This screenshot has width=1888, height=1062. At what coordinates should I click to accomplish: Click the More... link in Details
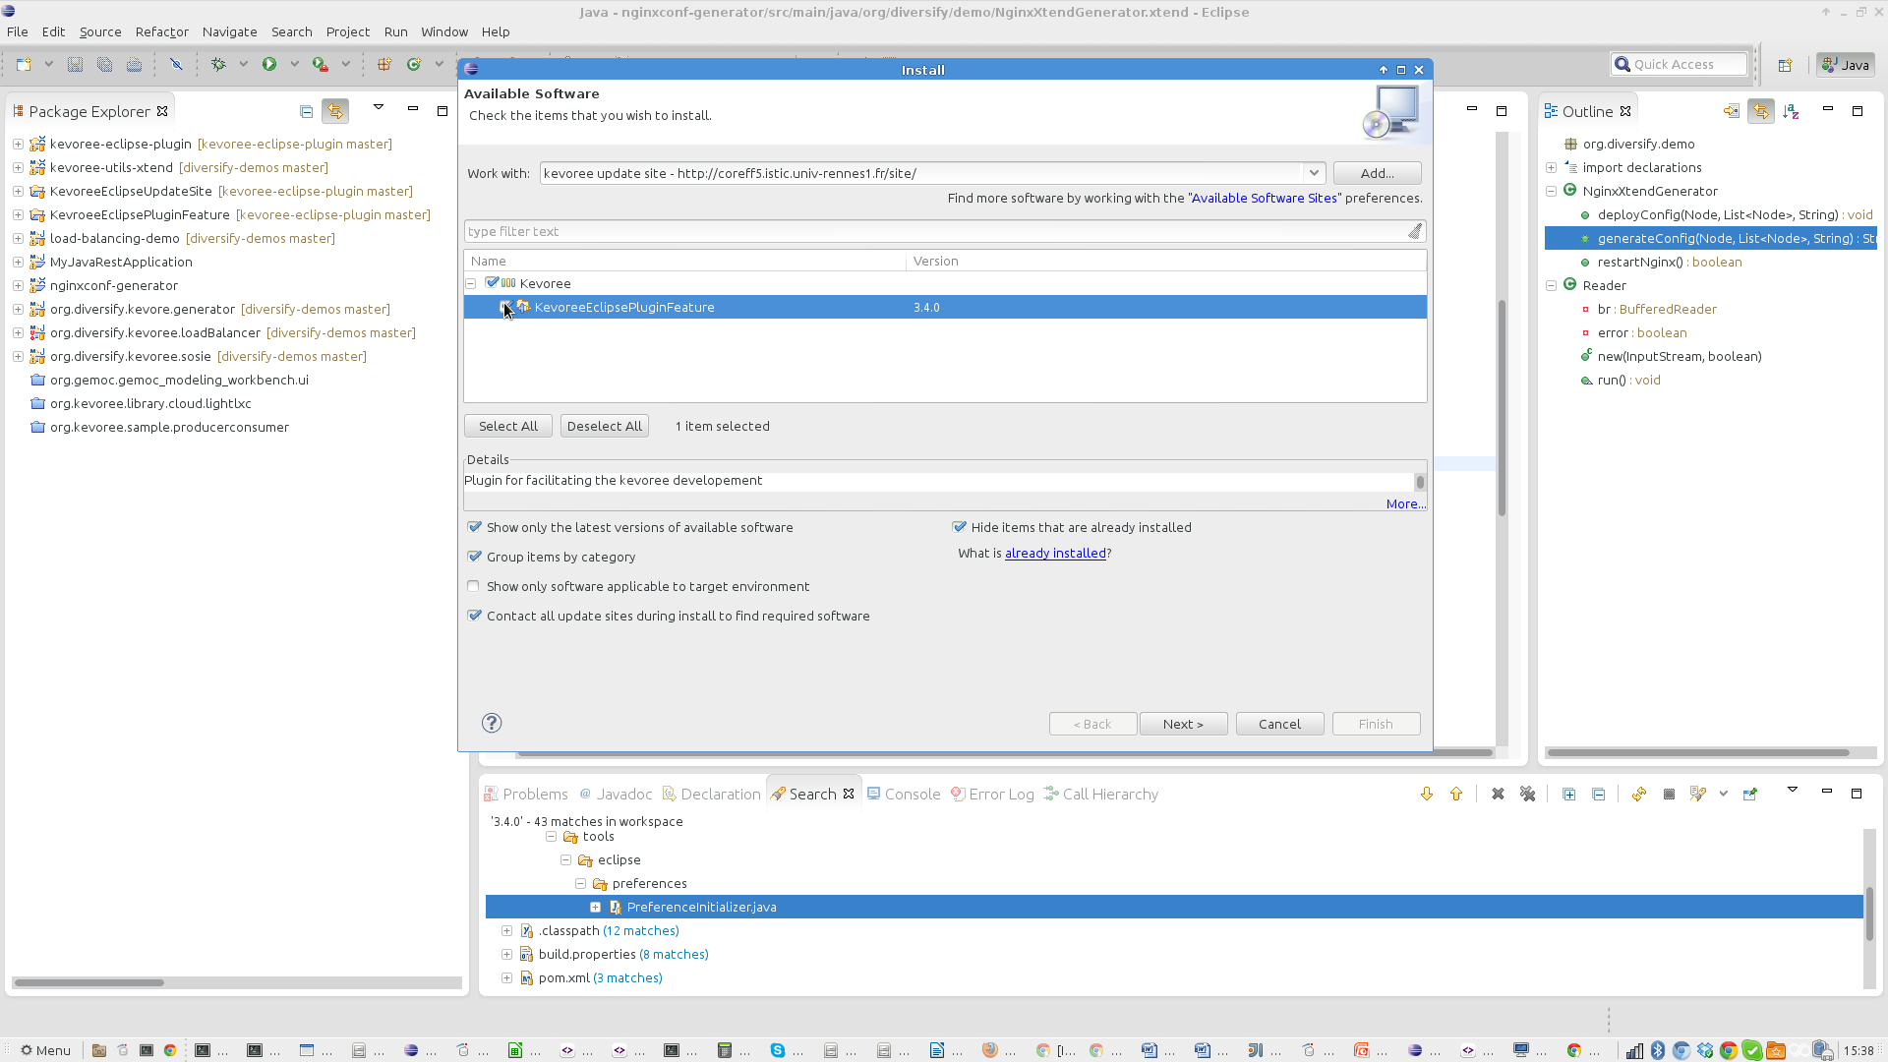[1405, 503]
